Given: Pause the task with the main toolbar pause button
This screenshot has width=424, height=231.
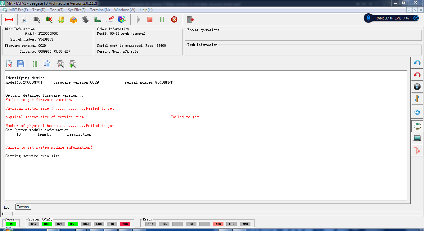Looking at the screenshot, I should (x=162, y=20).
